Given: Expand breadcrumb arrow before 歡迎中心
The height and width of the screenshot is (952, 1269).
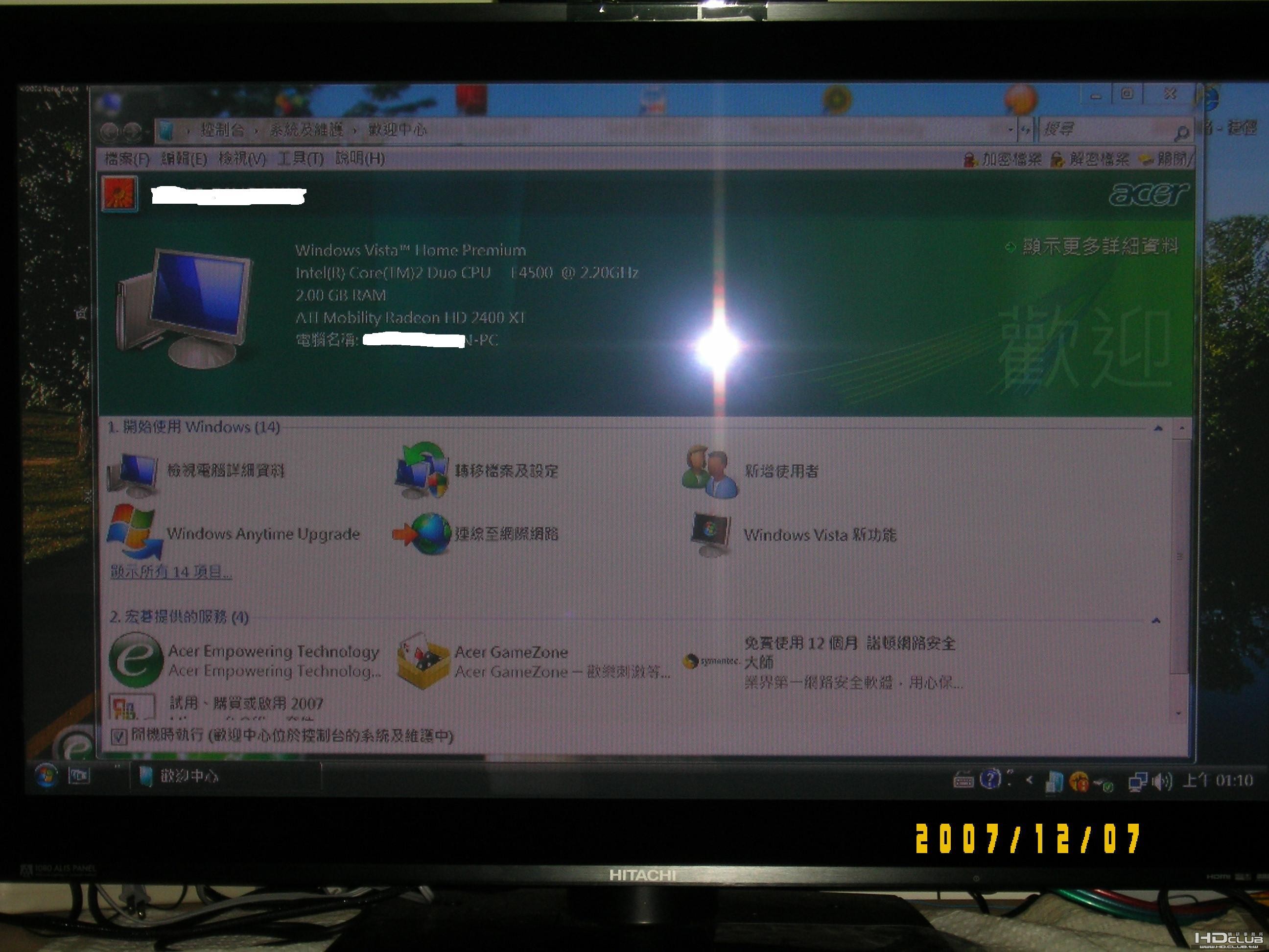Looking at the screenshot, I should [355, 131].
